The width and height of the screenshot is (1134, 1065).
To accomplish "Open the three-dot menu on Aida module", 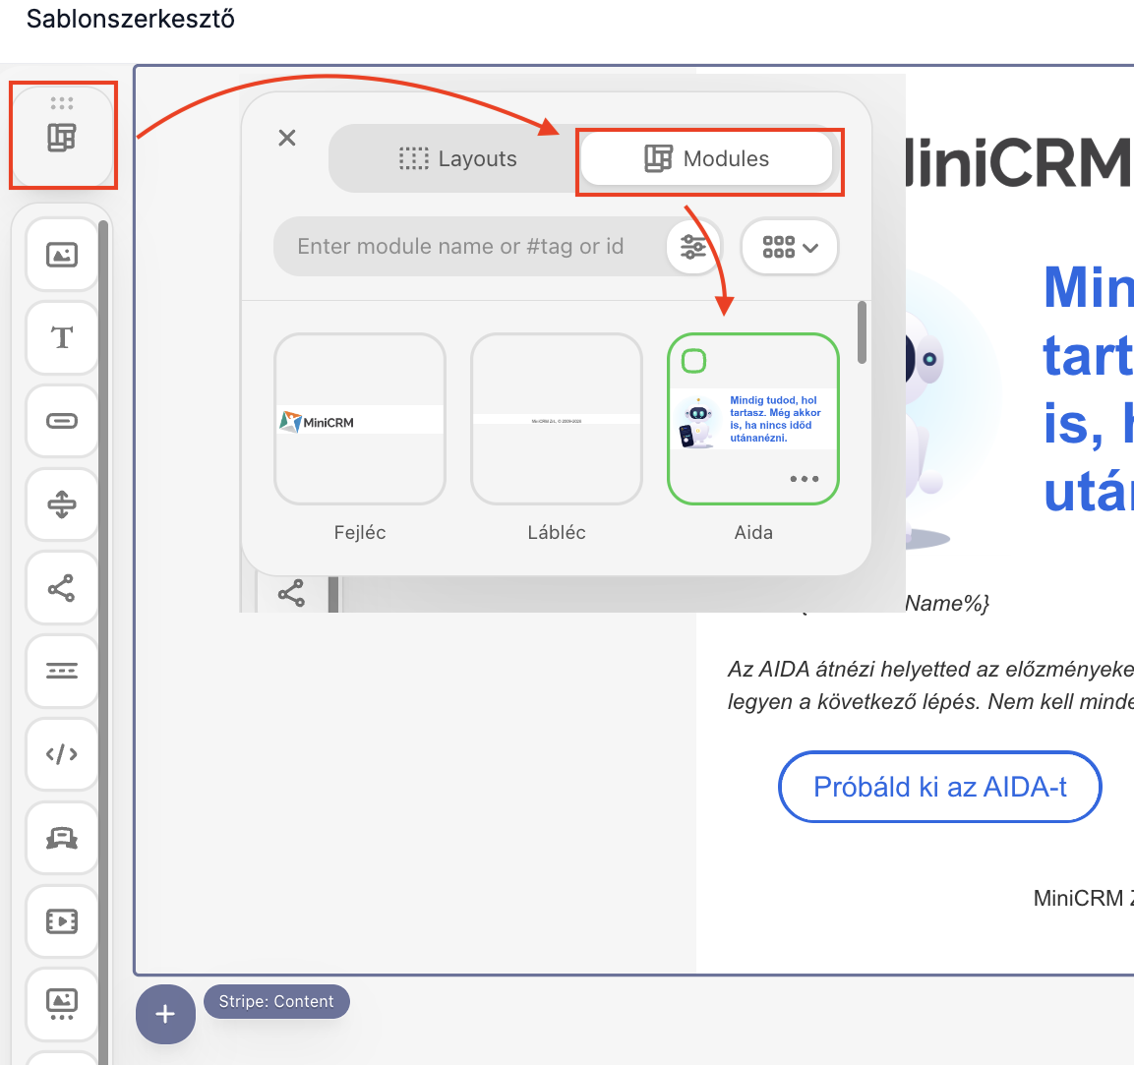I will (x=805, y=479).
